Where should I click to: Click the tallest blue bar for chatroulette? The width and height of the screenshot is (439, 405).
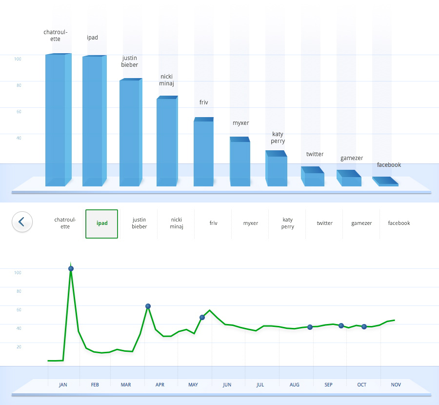(x=58, y=120)
